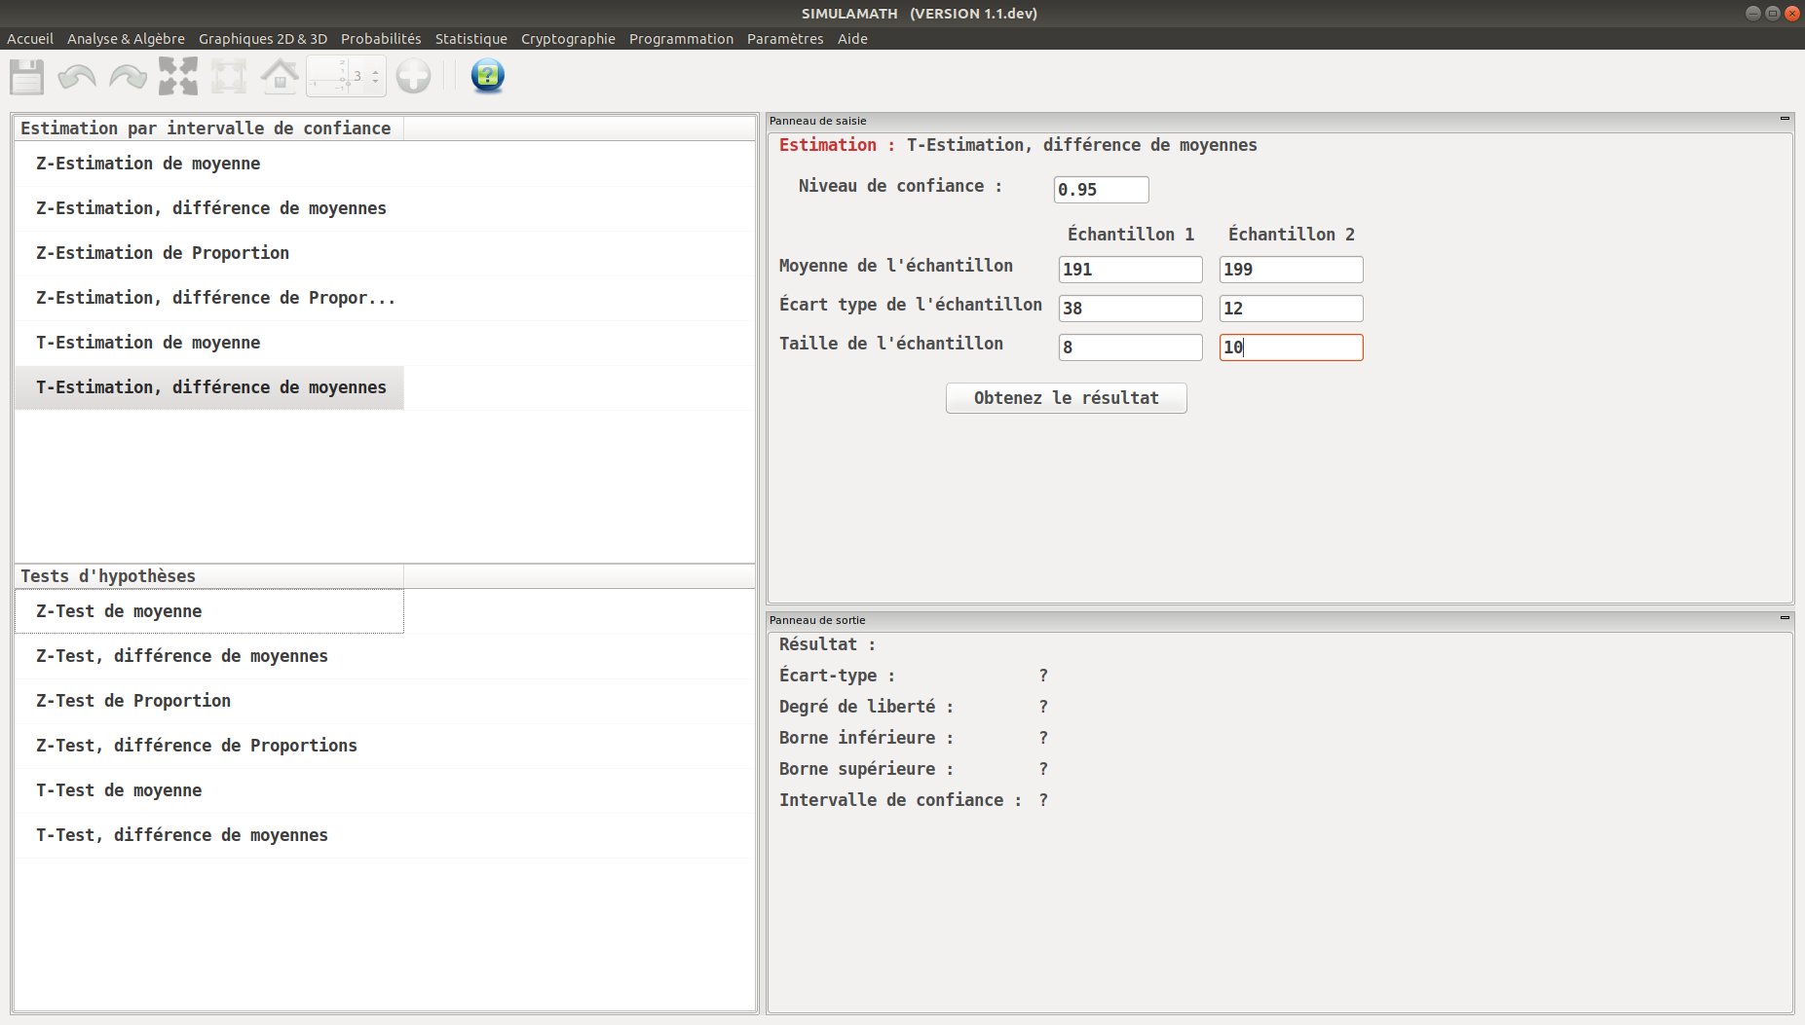Image resolution: width=1805 pixels, height=1025 pixels.
Task: Click the Save floppy disk icon
Action: pos(26,76)
